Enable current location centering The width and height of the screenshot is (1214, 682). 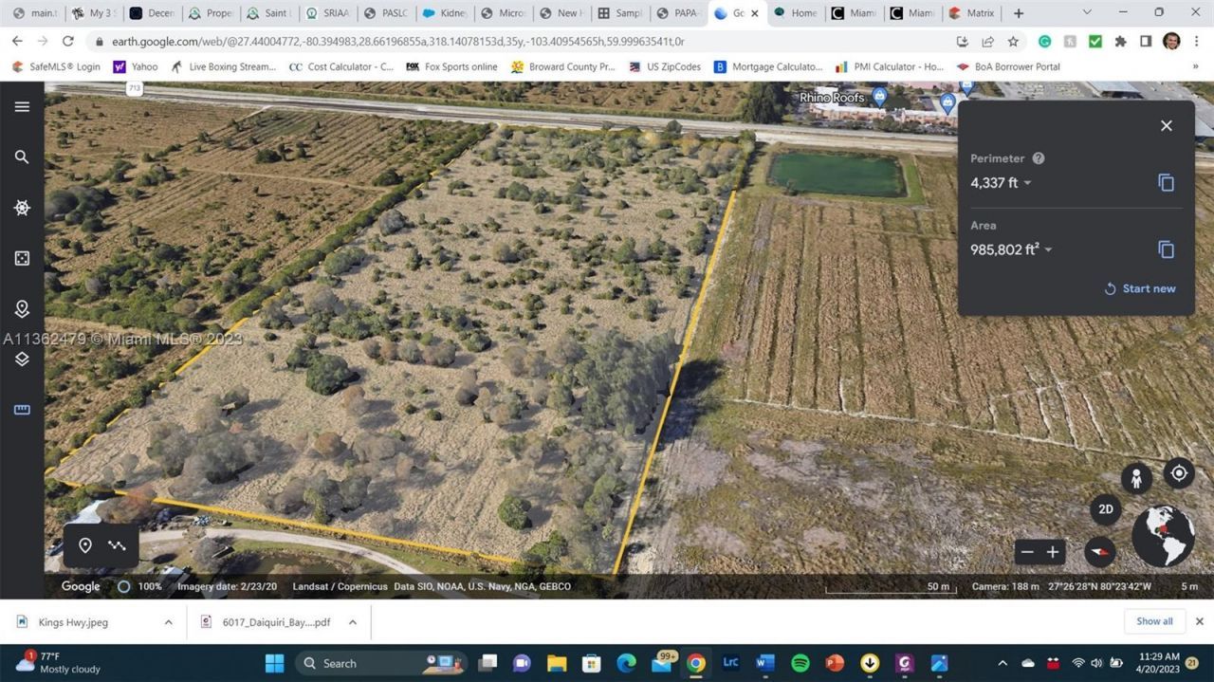(x=1178, y=472)
